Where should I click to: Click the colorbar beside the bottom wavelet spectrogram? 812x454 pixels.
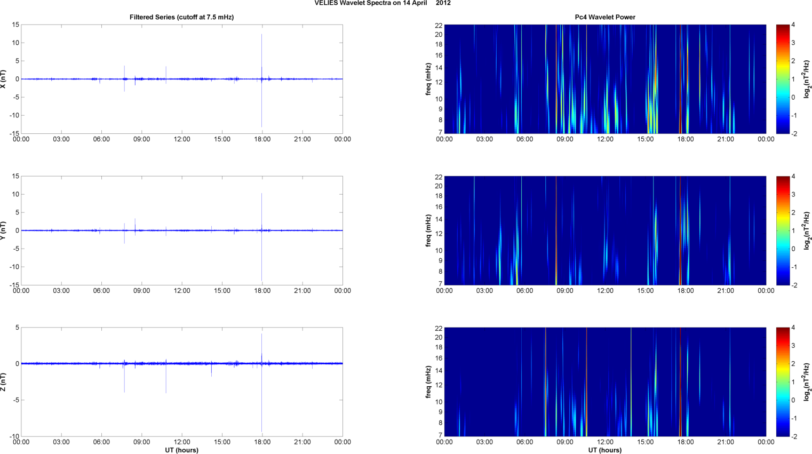(x=782, y=382)
